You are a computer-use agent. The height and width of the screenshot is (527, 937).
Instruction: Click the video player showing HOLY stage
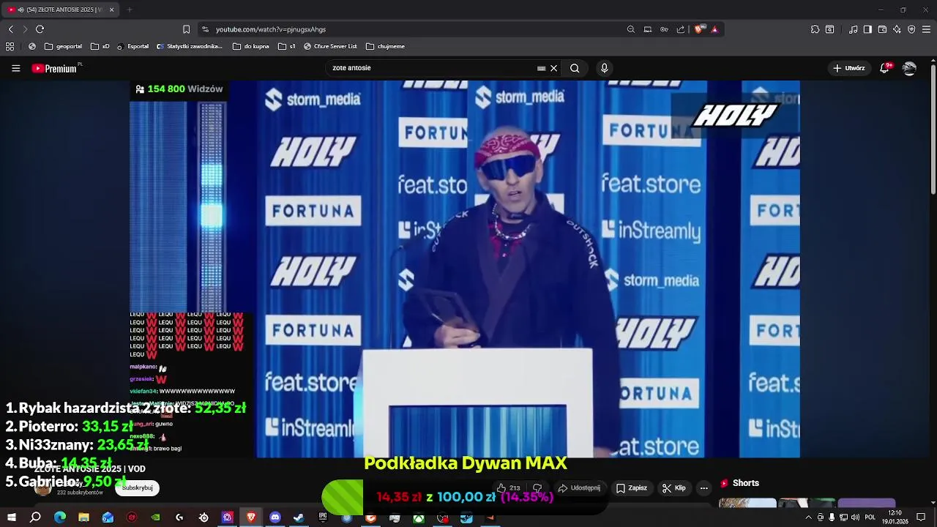pyautogui.click(x=465, y=269)
